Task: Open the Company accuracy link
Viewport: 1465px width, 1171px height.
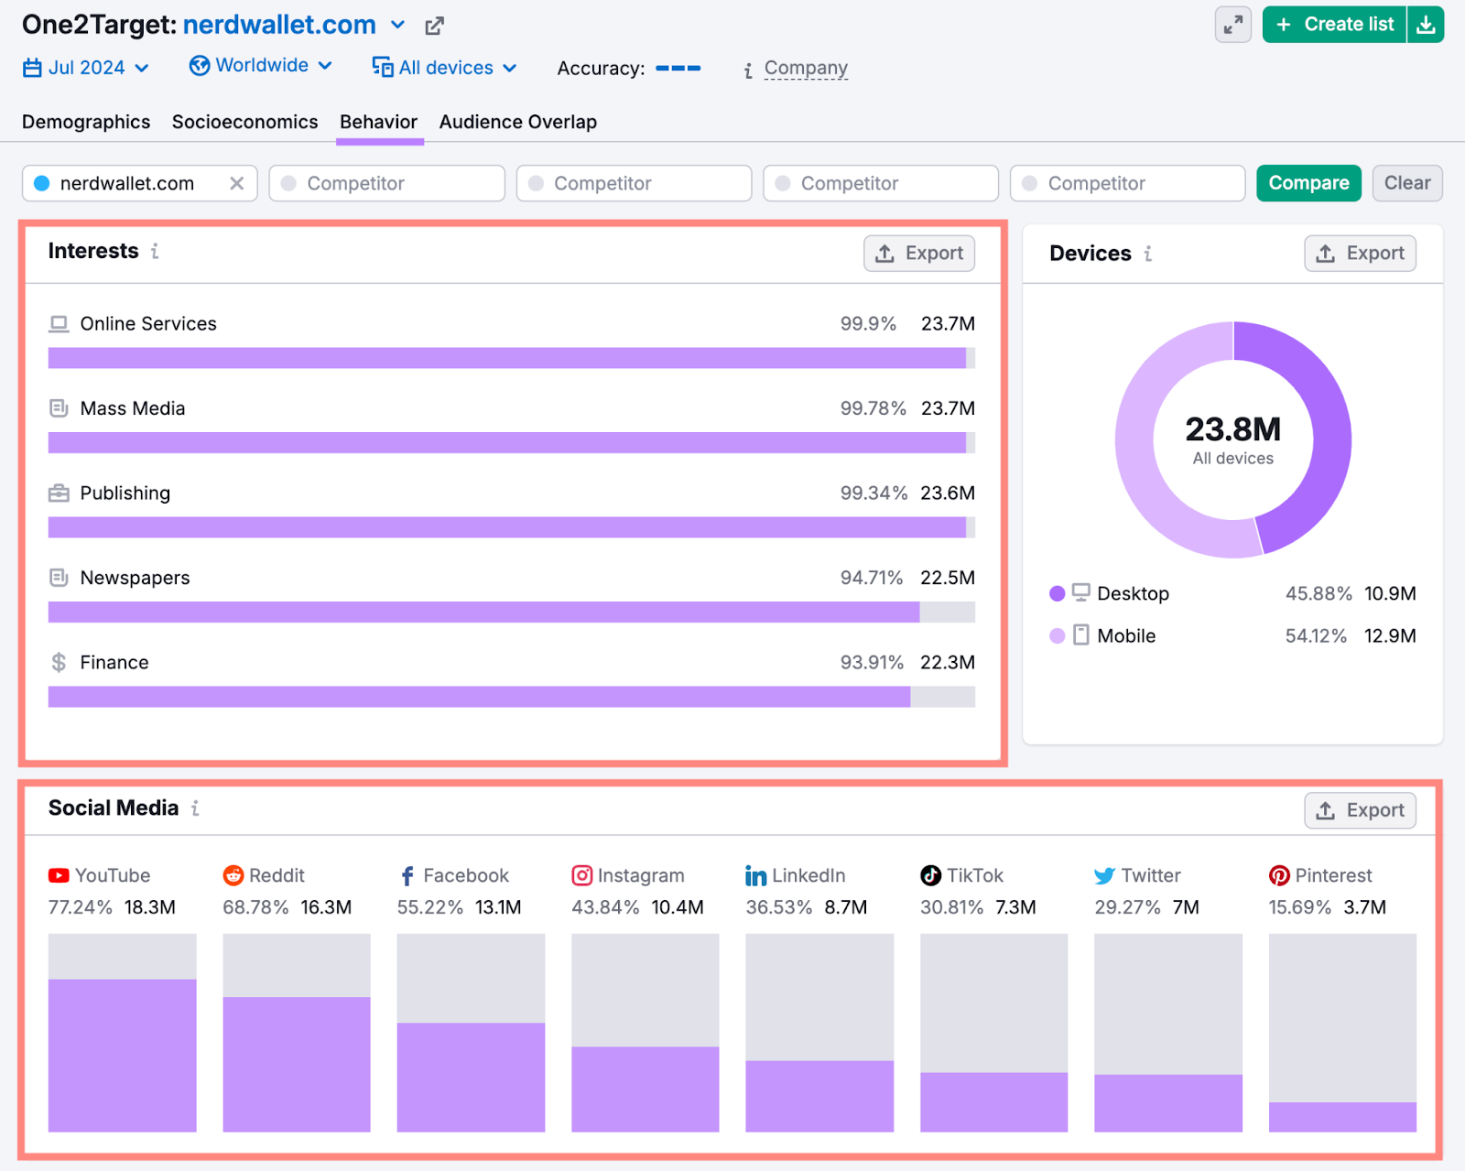Action: coord(805,67)
